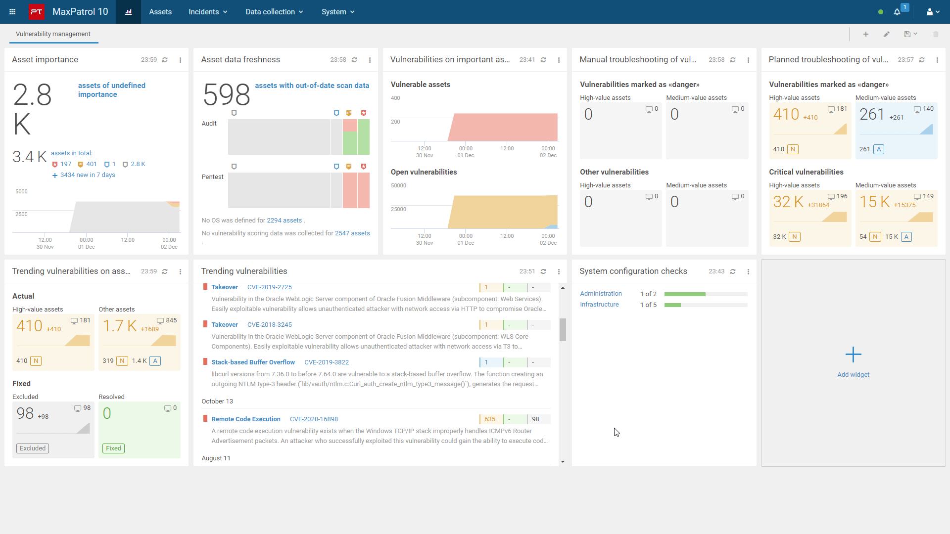Screen dimensions: 950x534
Task: Open the save dashboard dropdown
Action: tap(911, 34)
